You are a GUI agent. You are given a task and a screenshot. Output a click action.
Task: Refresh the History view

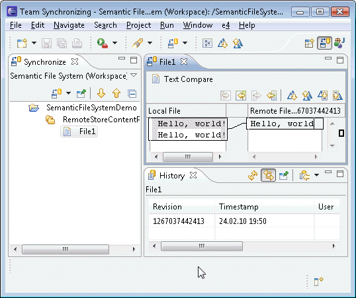pos(253,175)
